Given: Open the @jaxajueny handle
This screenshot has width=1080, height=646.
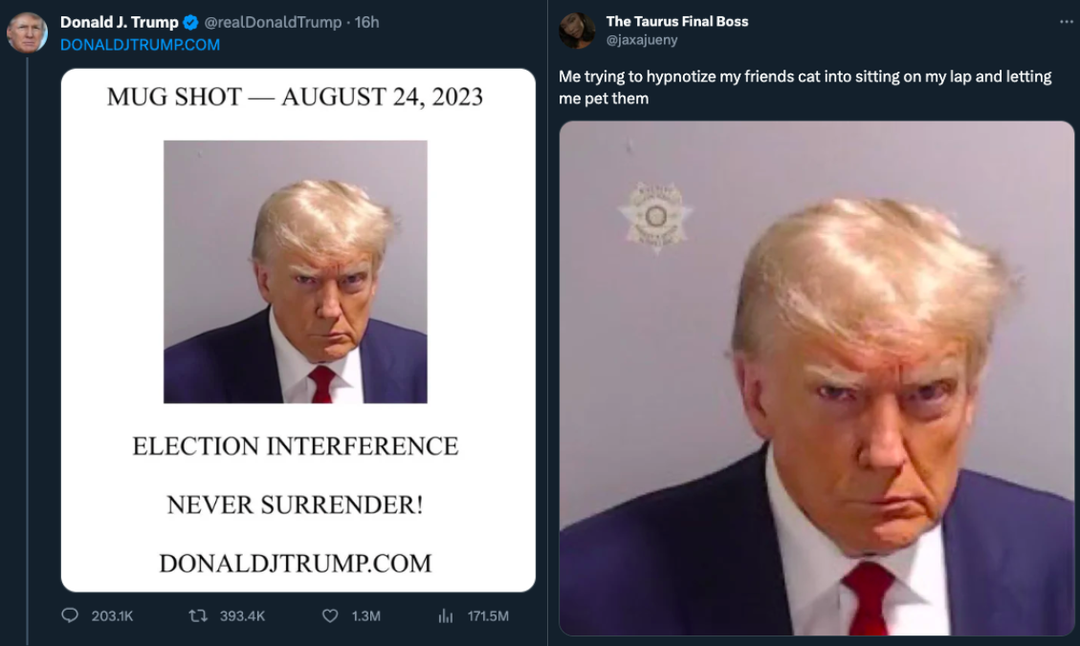Looking at the screenshot, I should 641,40.
